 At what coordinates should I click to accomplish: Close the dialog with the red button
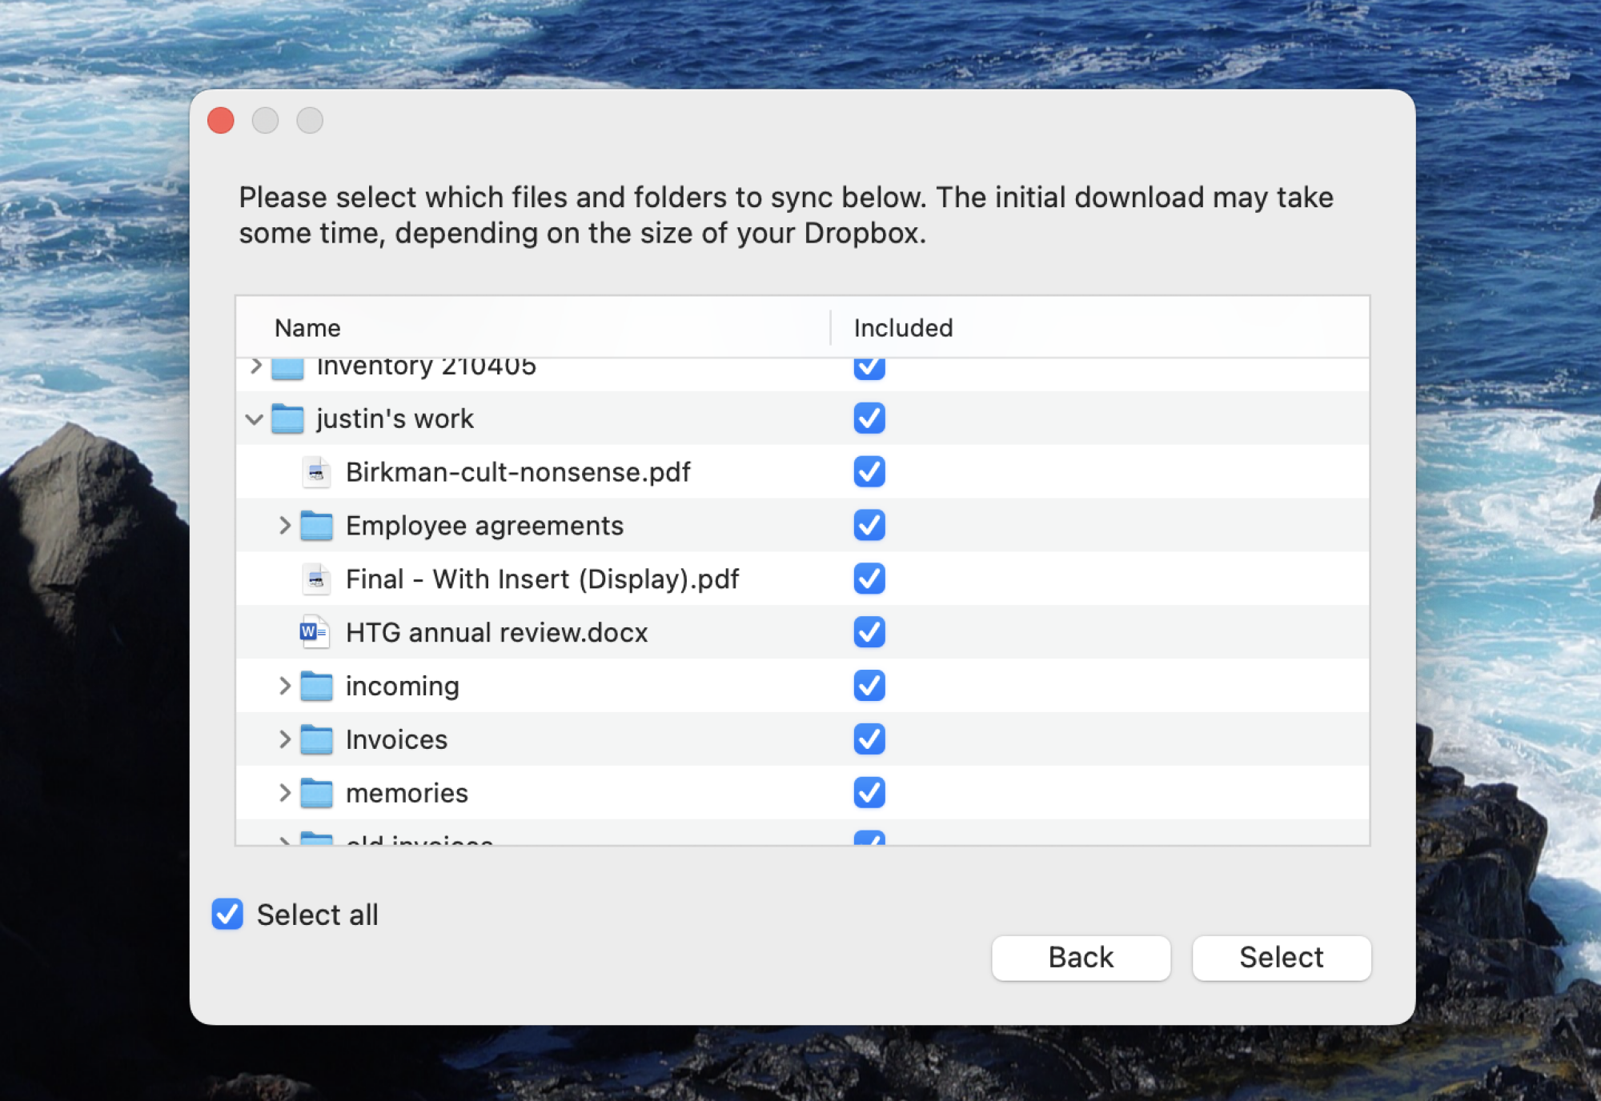(221, 121)
